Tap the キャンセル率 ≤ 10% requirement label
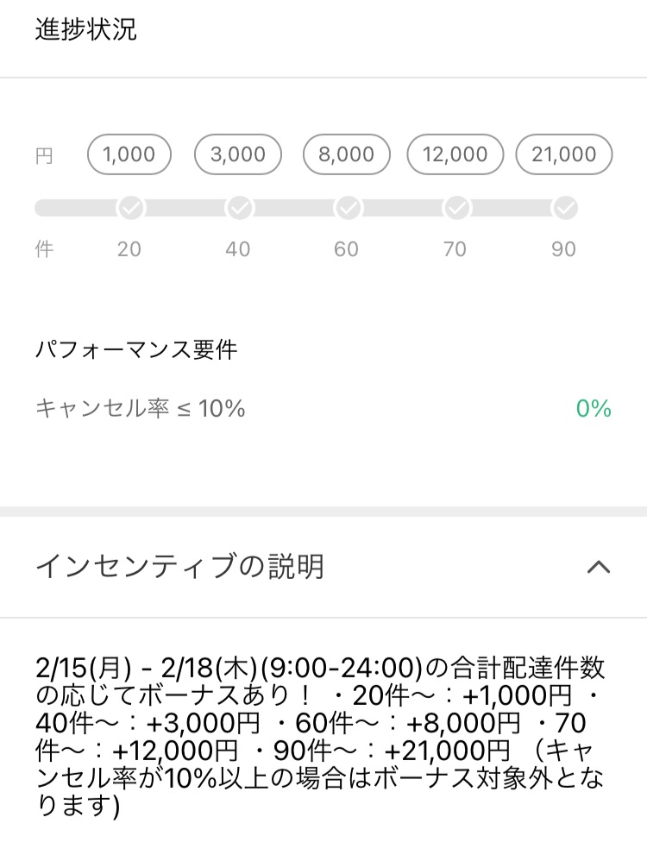647x855 pixels. pos(140,408)
